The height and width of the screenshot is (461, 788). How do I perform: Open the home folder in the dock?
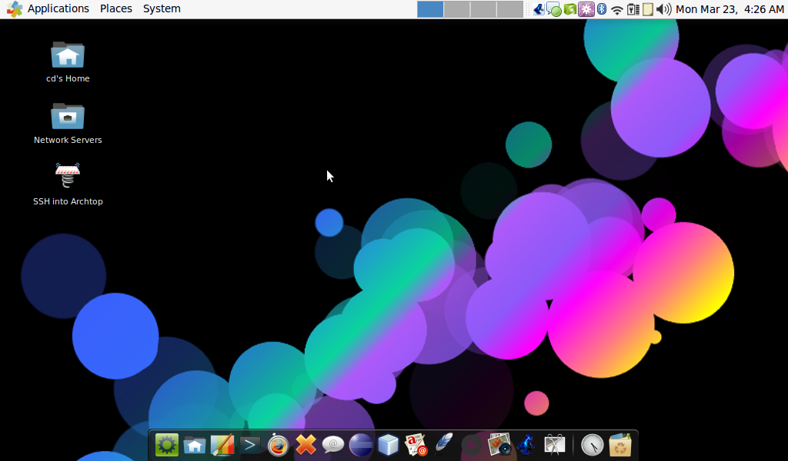click(x=195, y=445)
